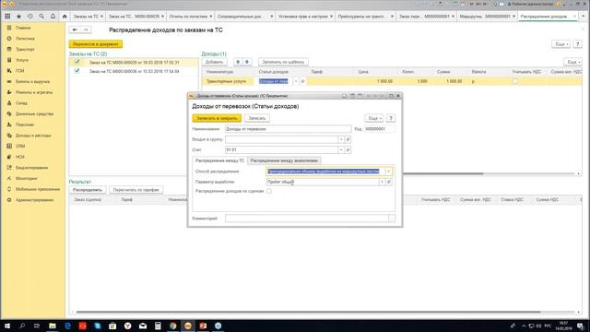Move income row up arrow
Image resolution: width=590 pixels, height=332 pixels.
[x=238, y=62]
